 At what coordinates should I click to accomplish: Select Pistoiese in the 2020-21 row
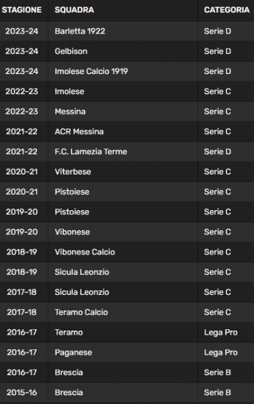pos(72,192)
